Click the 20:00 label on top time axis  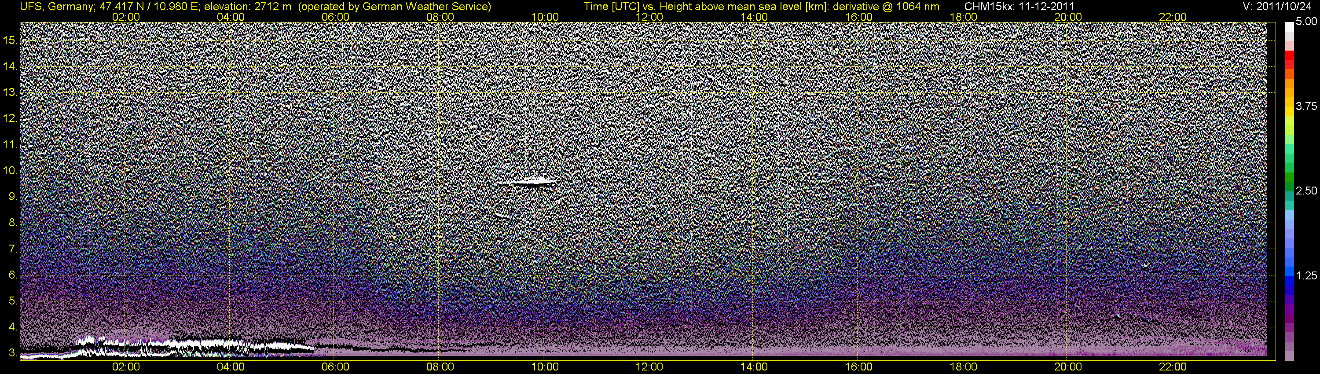click(1068, 17)
